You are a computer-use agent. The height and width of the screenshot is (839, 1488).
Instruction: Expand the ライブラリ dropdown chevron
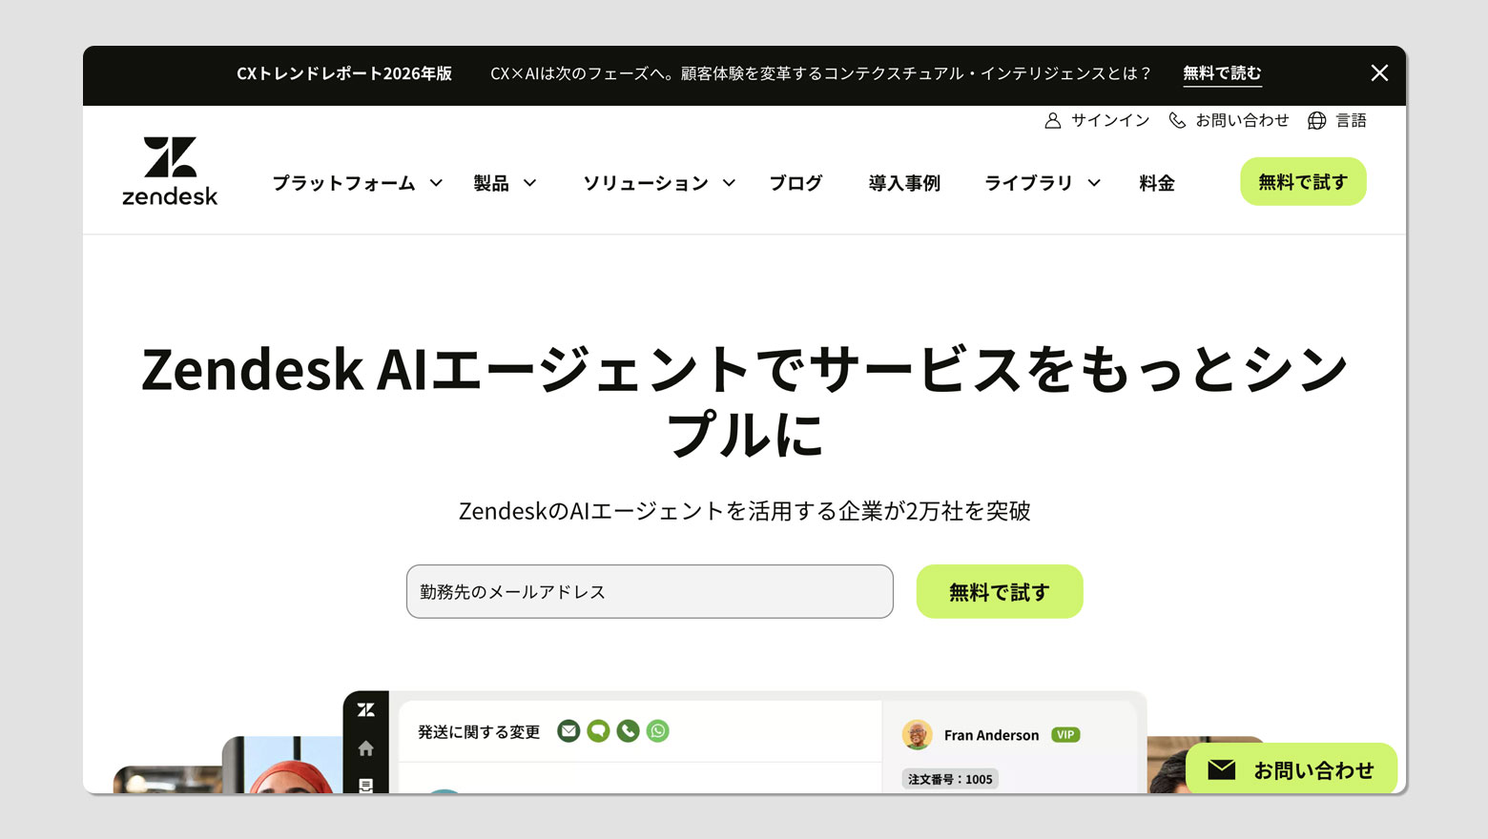click(x=1094, y=183)
